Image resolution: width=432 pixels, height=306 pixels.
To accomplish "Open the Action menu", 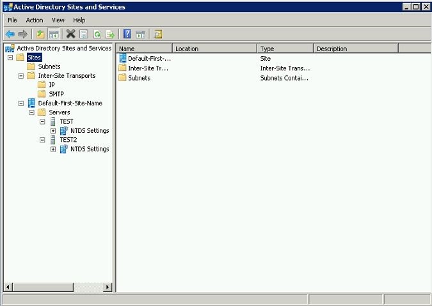I will tap(35, 20).
